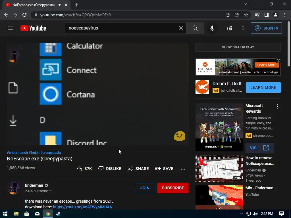Image resolution: width=291 pixels, height=218 pixels.
Task: Share the video using SHARE
Action: 138,169
